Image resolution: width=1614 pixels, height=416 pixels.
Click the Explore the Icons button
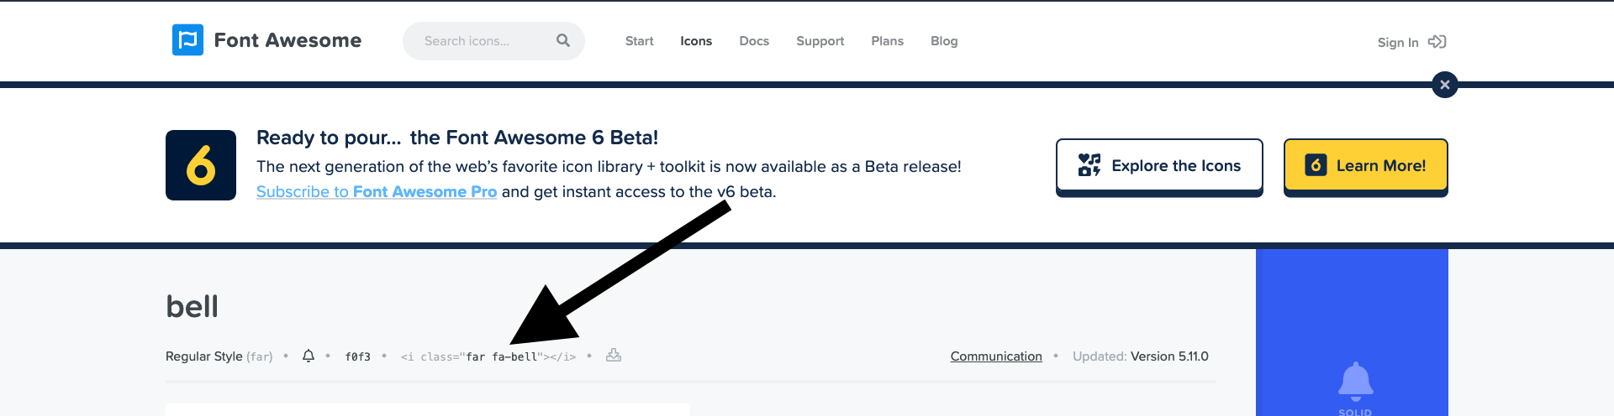tap(1159, 166)
